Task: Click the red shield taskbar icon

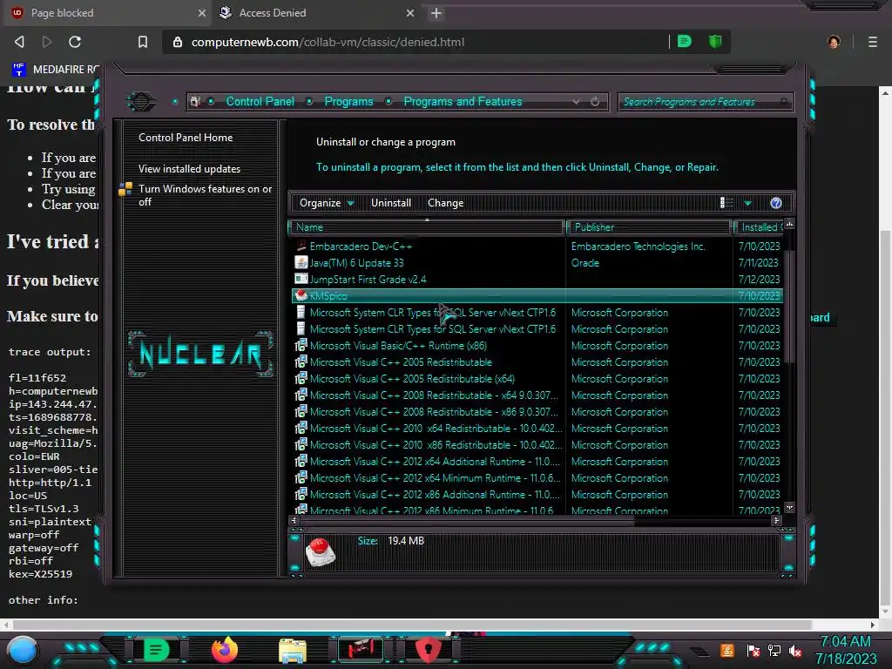Action: [429, 650]
